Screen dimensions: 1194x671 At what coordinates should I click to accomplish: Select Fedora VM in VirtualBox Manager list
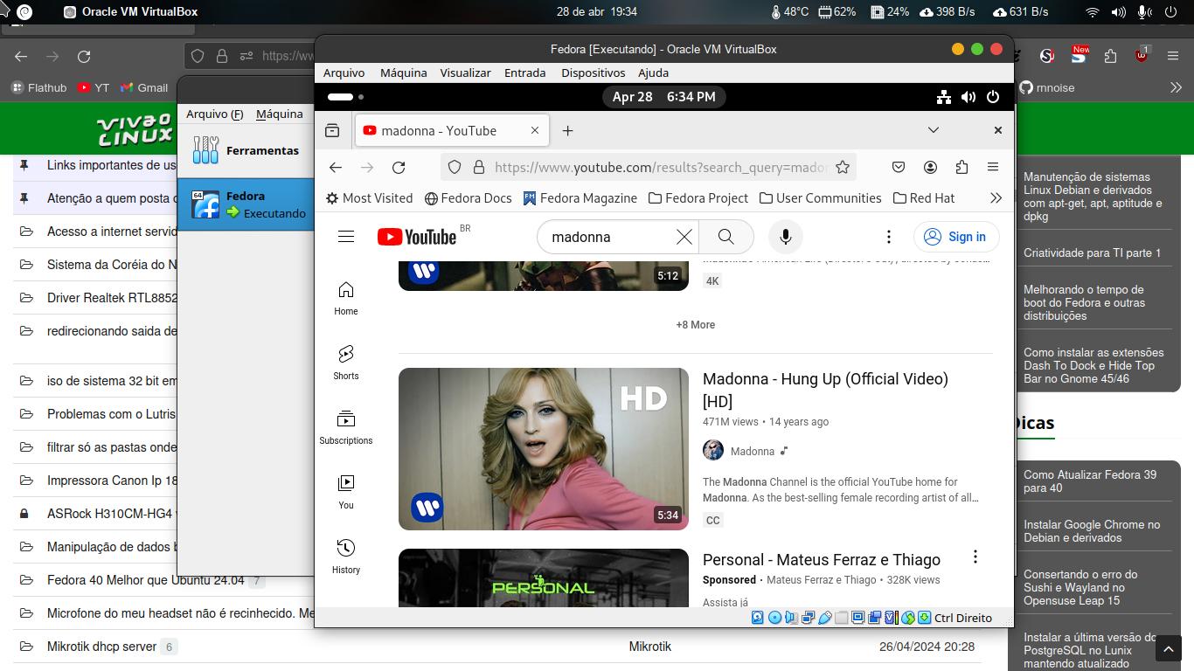pyautogui.click(x=246, y=204)
